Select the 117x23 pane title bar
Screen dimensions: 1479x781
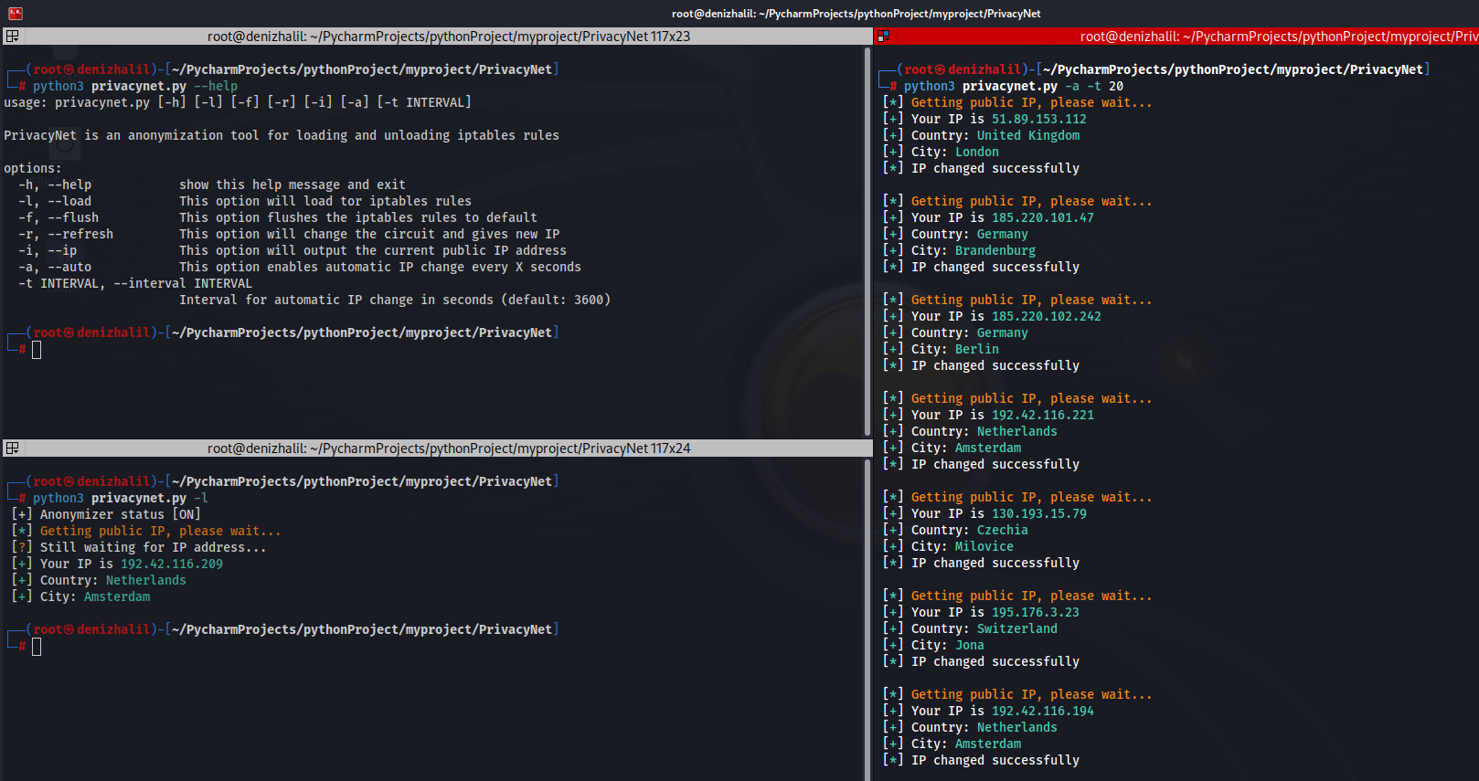(x=437, y=37)
